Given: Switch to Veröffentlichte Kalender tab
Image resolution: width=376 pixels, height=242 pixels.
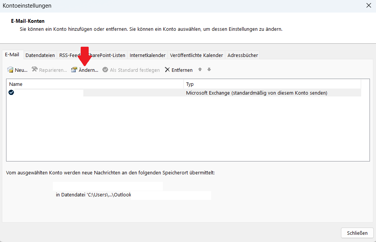Looking at the screenshot, I should point(196,55).
